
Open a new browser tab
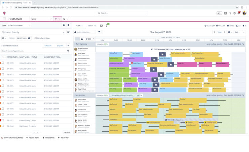coord(35,3)
